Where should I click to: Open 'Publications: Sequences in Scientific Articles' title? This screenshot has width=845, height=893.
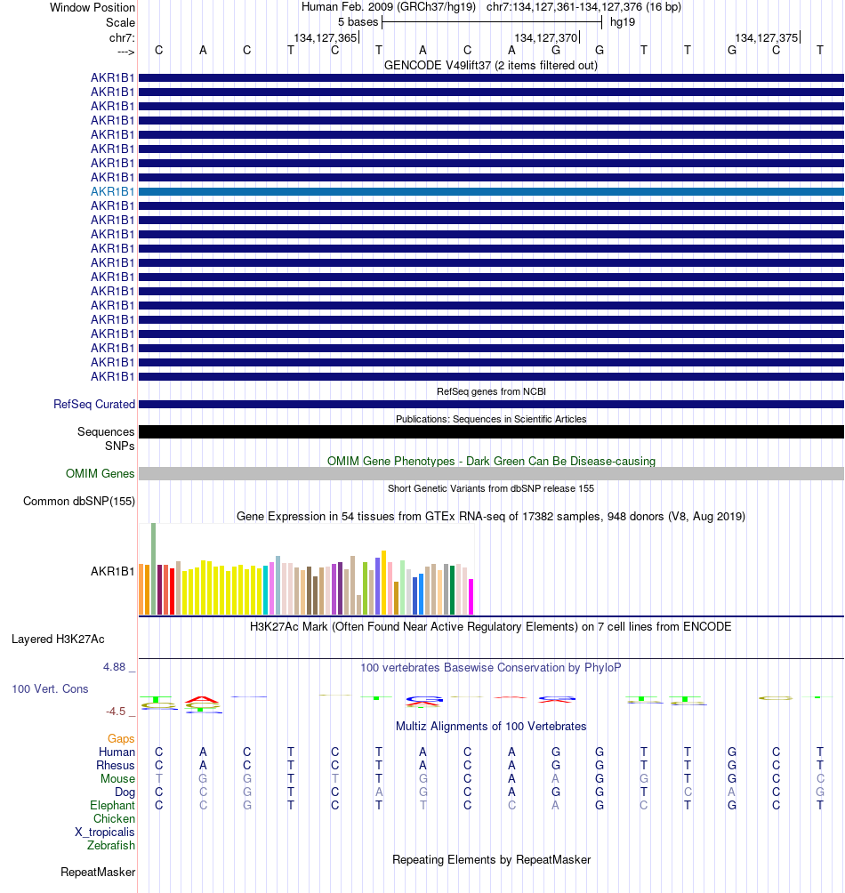(x=491, y=419)
